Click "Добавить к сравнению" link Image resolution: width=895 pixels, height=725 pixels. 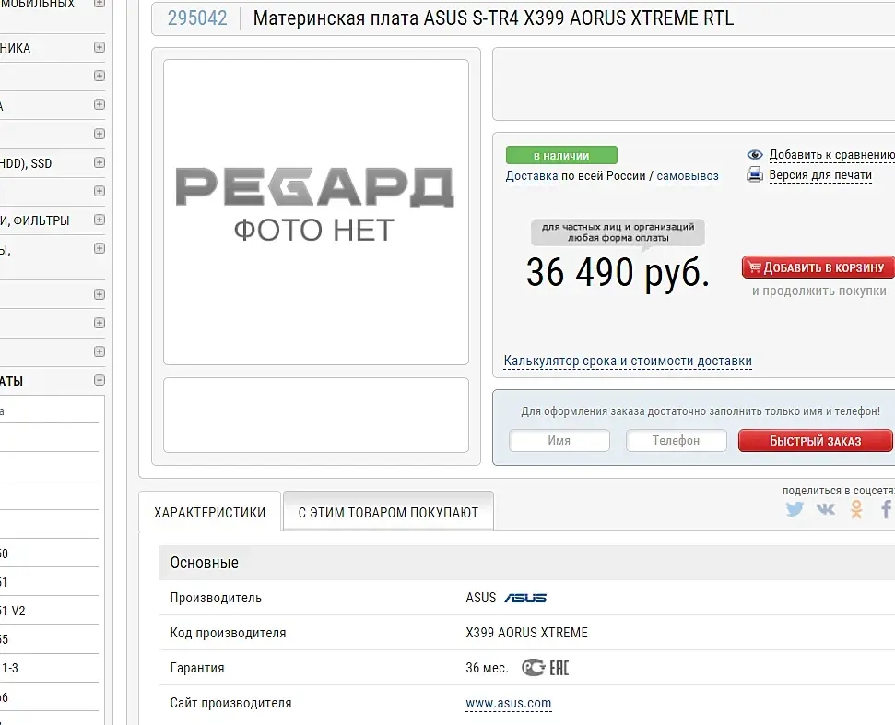click(x=831, y=155)
